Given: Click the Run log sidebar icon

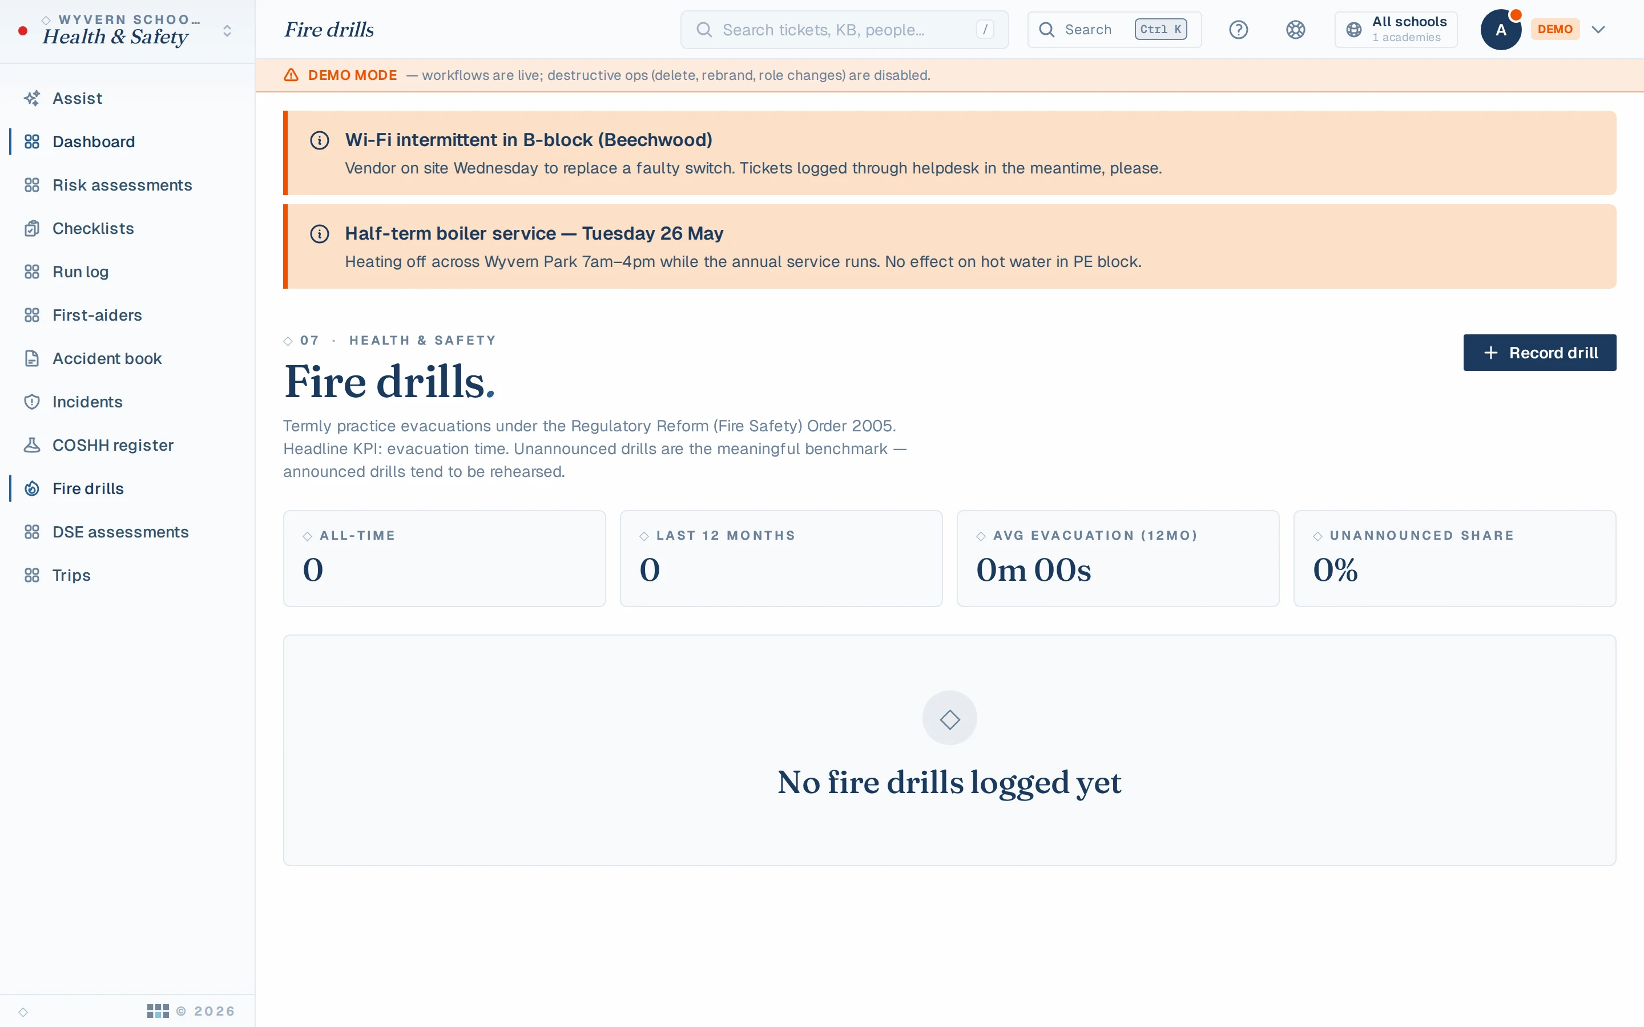Looking at the screenshot, I should (32, 272).
